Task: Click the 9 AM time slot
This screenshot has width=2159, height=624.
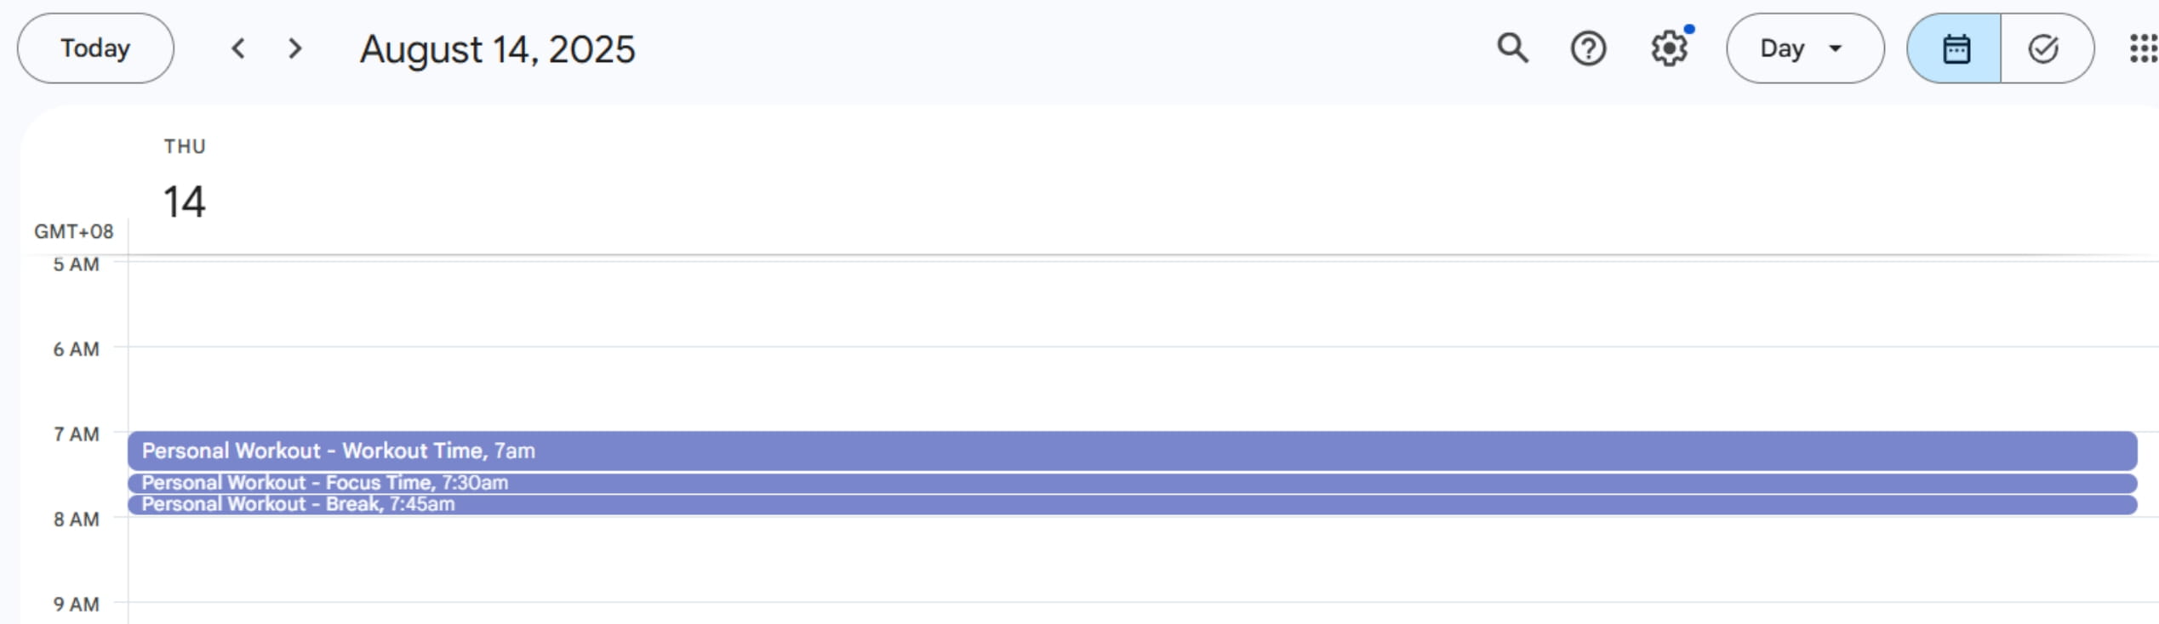Action: [x=1132, y=612]
